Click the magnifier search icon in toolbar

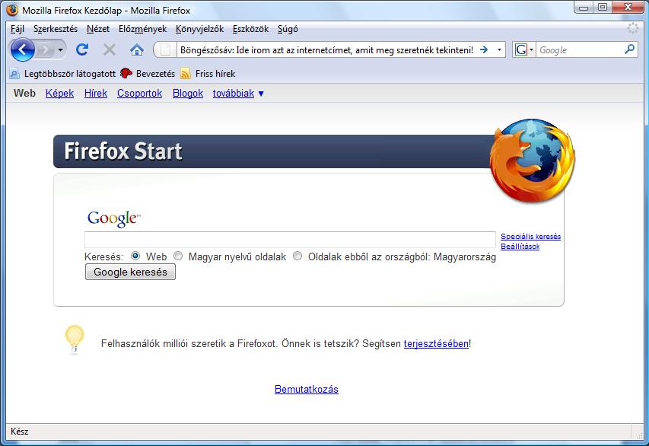(x=629, y=49)
